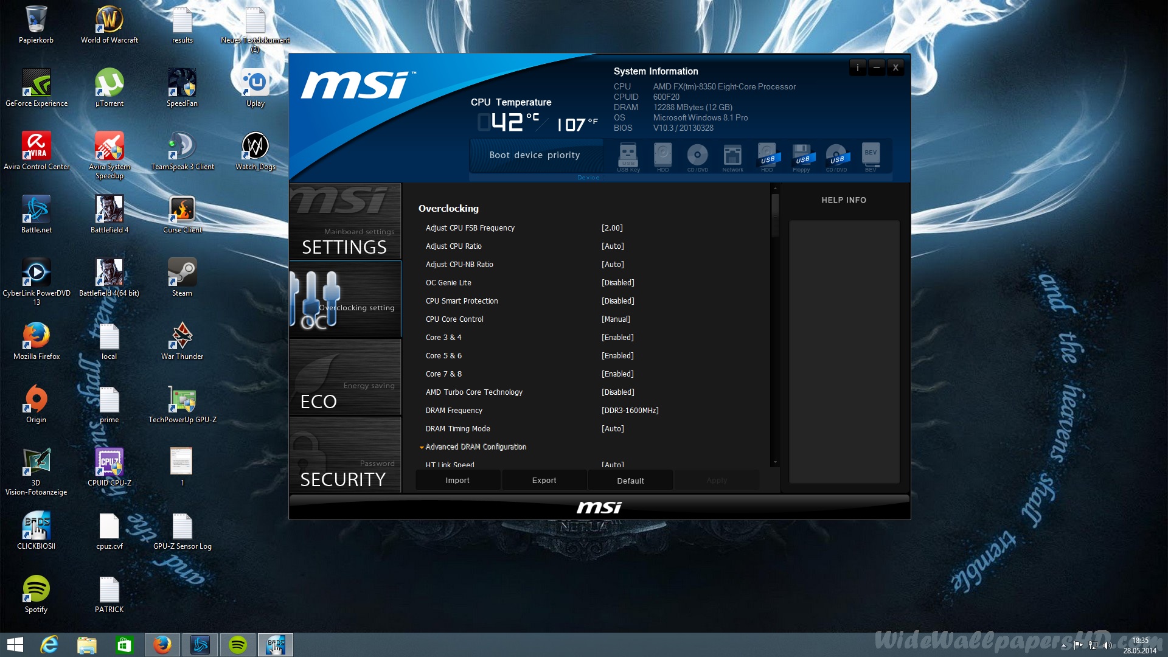Select the CyberLink PowerDVD 13 desktop icon
1168x657 pixels.
coord(36,282)
